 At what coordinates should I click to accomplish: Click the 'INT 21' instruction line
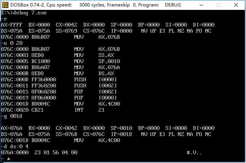point(53,110)
